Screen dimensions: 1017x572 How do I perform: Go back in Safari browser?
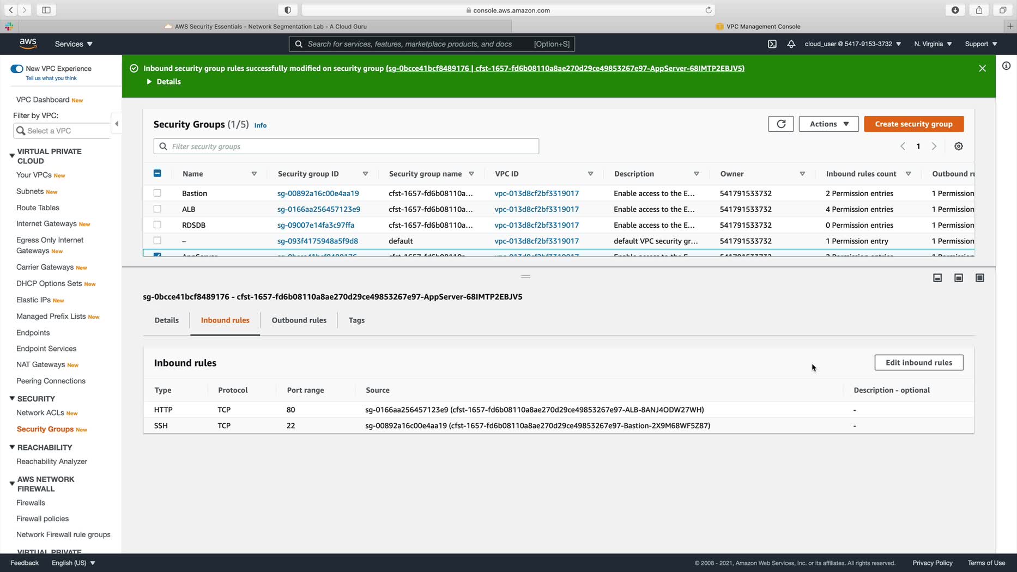click(11, 10)
